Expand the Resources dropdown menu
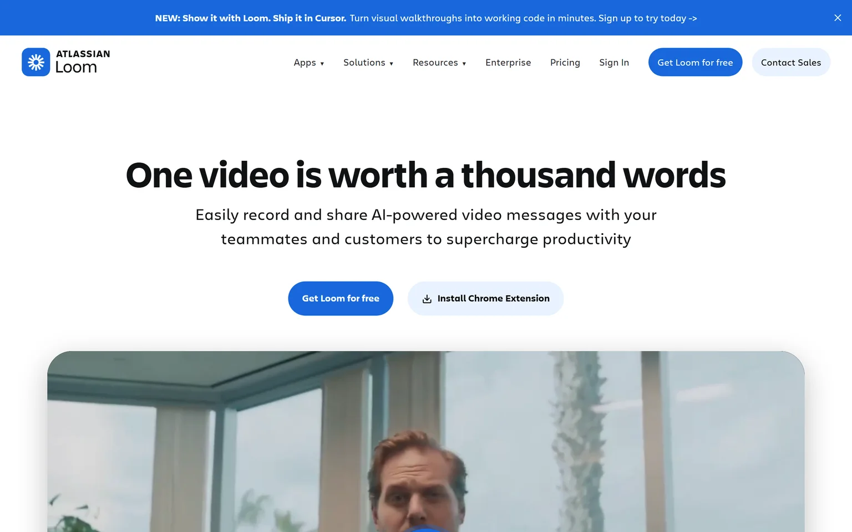This screenshot has height=532, width=852. point(439,63)
